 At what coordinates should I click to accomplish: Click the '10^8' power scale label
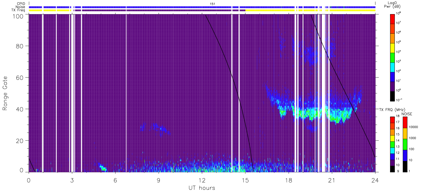pyautogui.click(x=399, y=13)
